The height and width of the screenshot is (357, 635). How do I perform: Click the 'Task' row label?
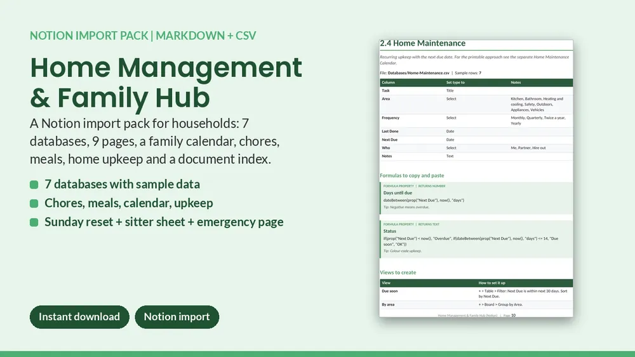385,91
